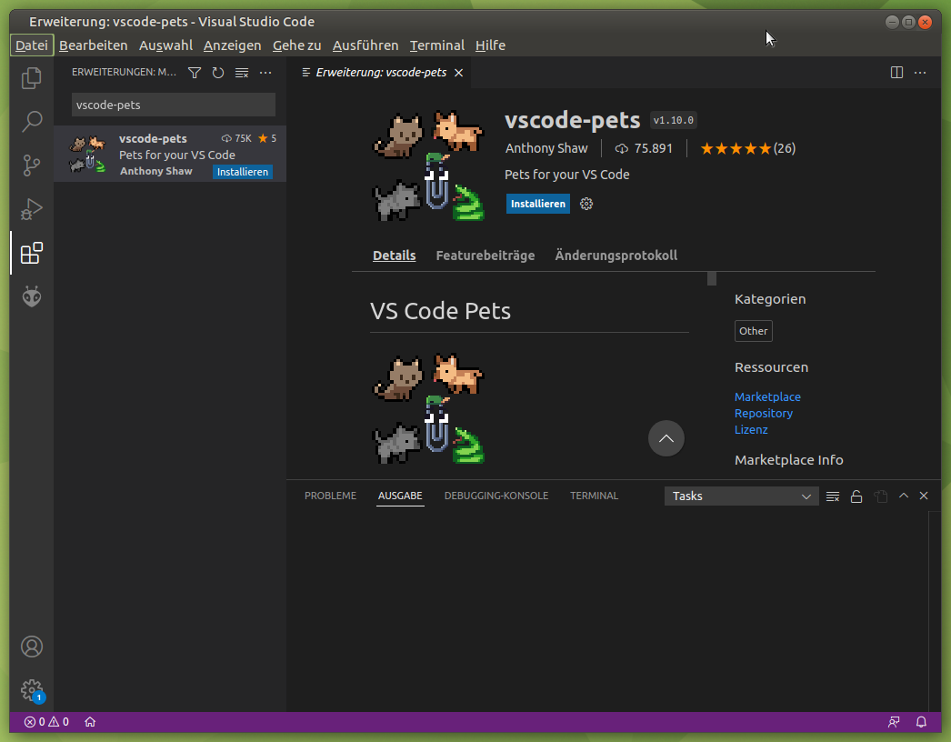Viewport: 951px width, 742px height.
Task: Open the Terminal menu in menu bar
Action: (436, 45)
